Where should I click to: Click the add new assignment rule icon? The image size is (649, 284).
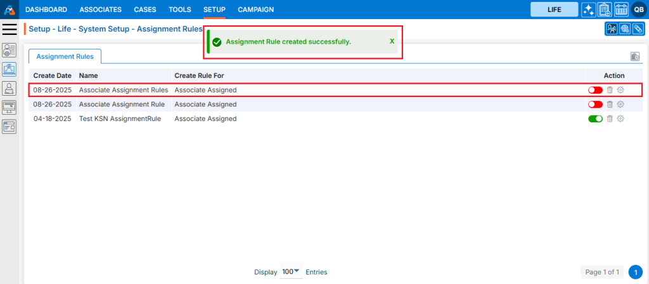[634, 56]
